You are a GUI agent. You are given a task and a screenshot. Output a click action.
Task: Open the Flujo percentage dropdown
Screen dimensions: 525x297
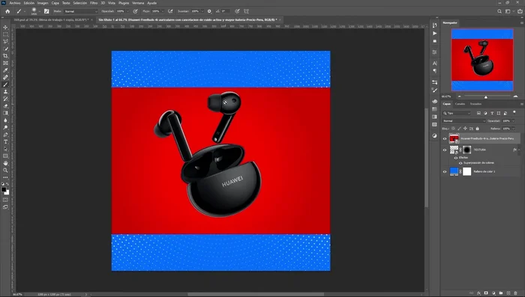click(x=163, y=11)
